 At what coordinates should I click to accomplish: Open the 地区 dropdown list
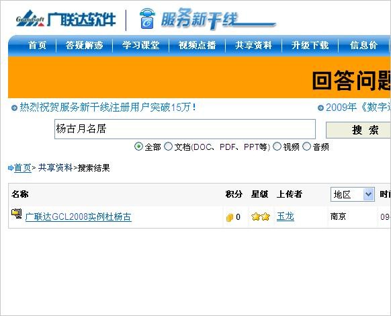coord(353,194)
